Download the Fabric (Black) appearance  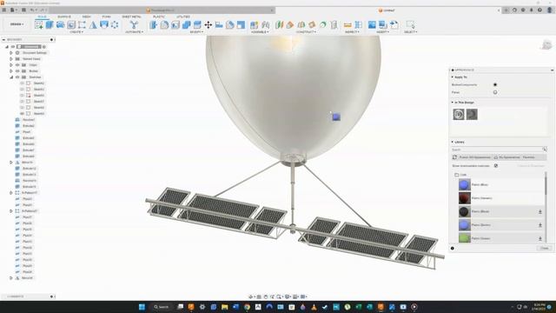[540, 211]
